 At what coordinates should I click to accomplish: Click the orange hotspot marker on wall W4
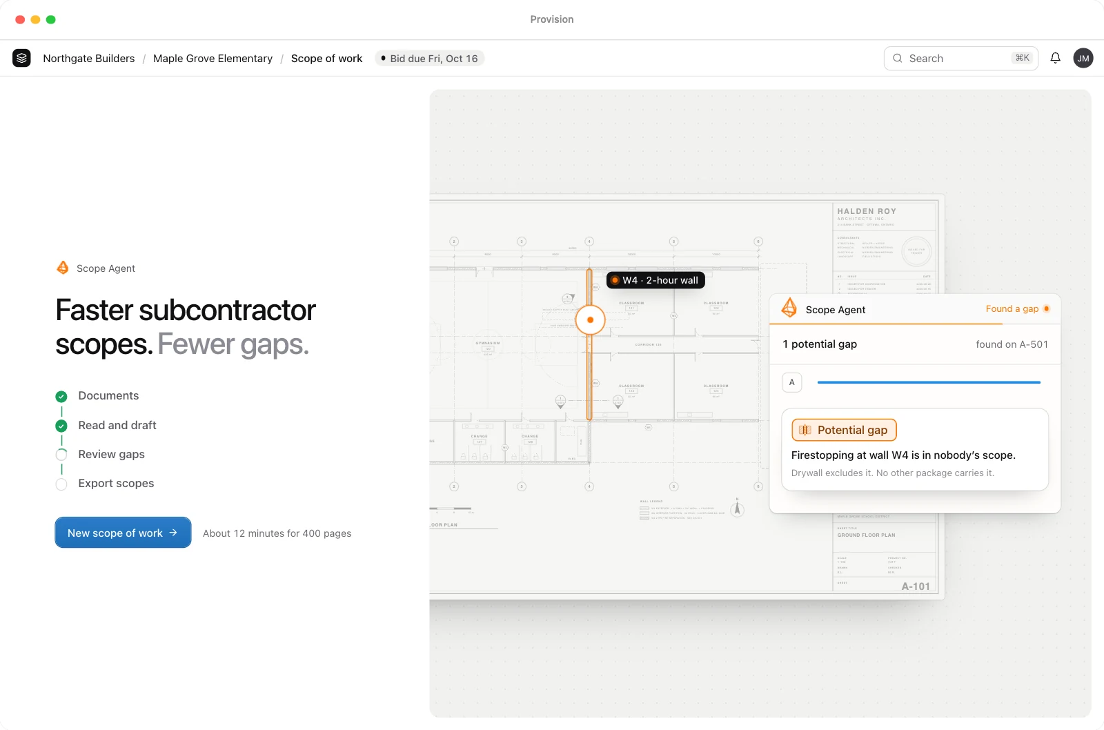590,319
